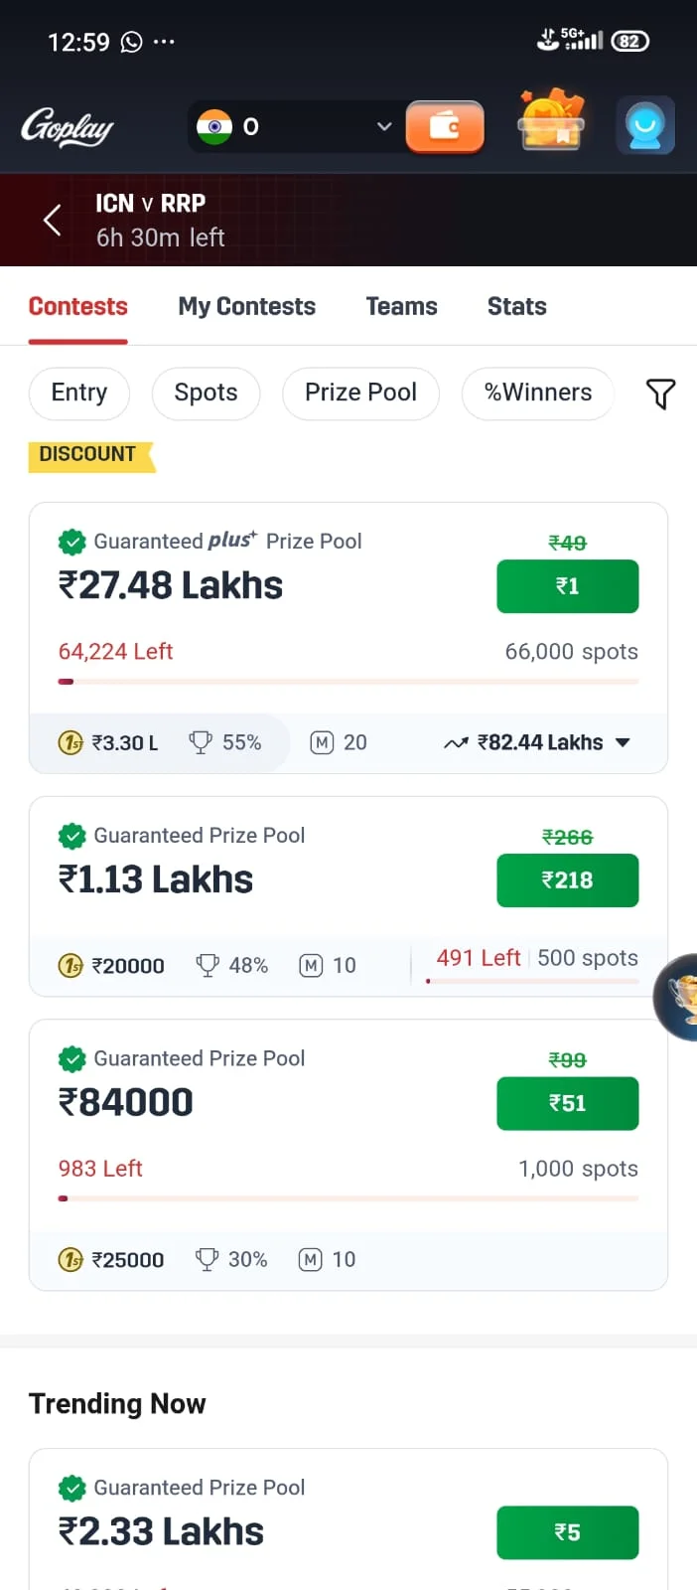Screen dimensions: 697x1590
Task: Click the Goplay logo
Action: (x=67, y=126)
